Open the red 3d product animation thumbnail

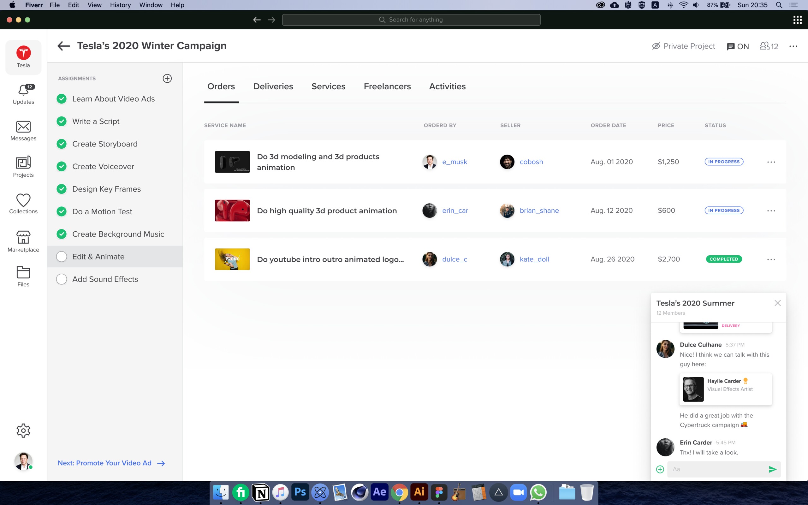pos(232,211)
